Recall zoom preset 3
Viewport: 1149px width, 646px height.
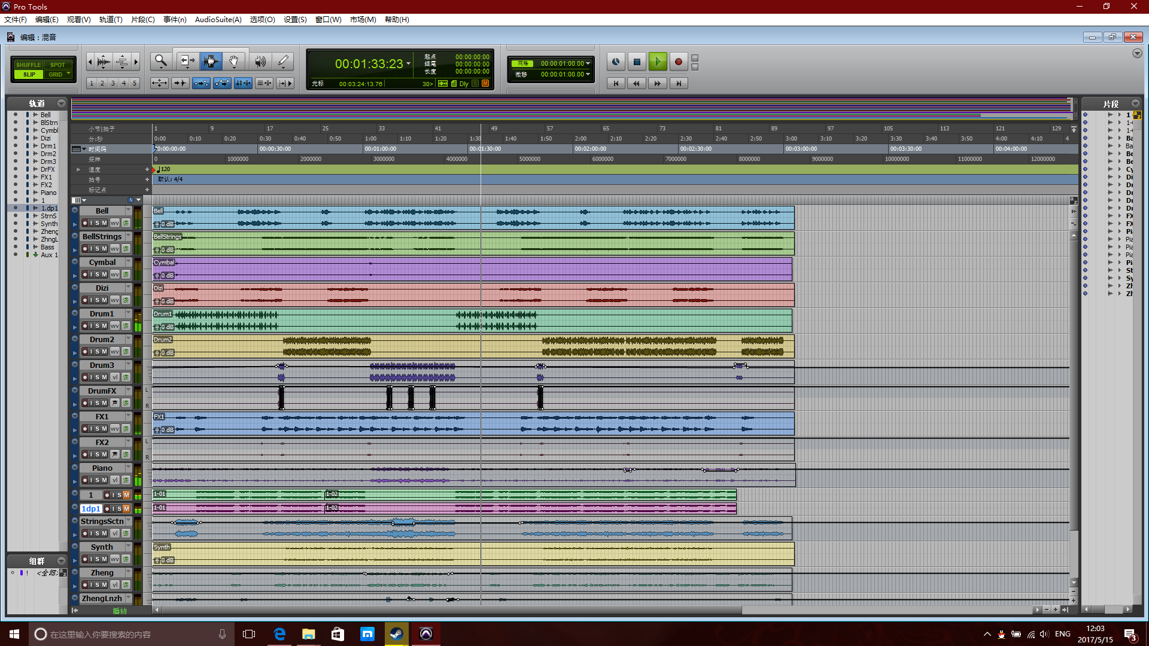coord(113,83)
